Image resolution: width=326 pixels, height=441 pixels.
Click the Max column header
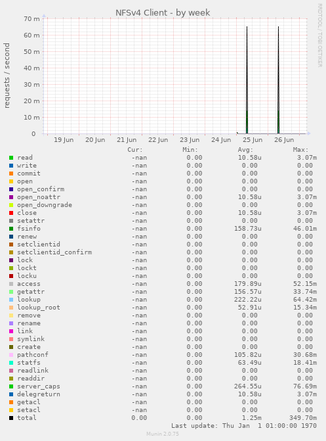tap(300, 150)
